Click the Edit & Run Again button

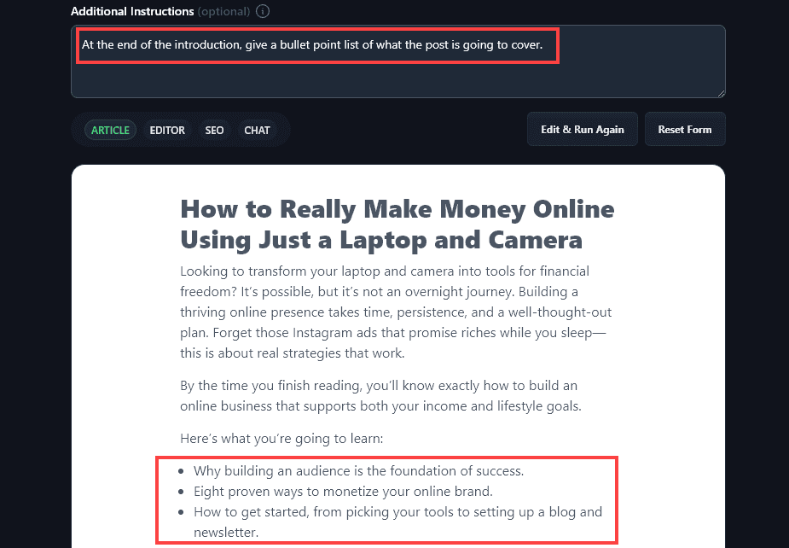(583, 130)
